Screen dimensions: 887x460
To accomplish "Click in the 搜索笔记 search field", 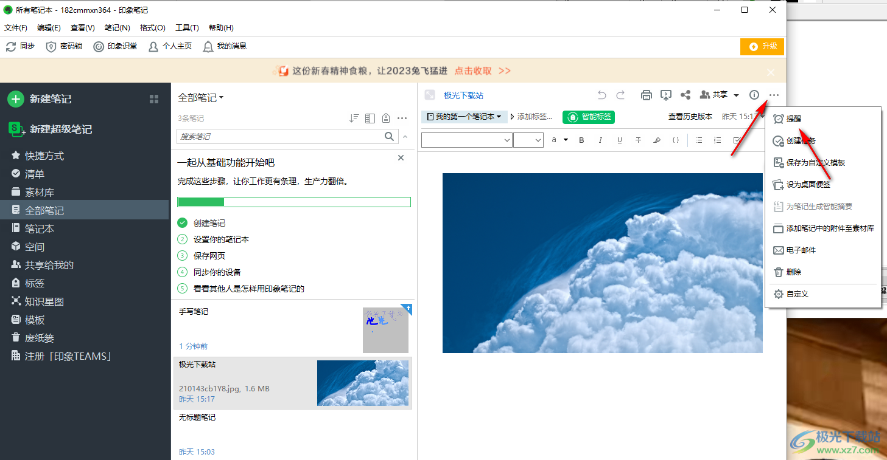I will pos(280,137).
